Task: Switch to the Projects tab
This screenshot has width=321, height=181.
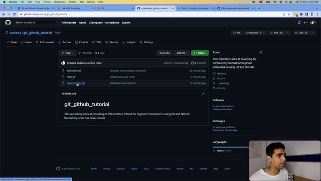Action: (81, 42)
